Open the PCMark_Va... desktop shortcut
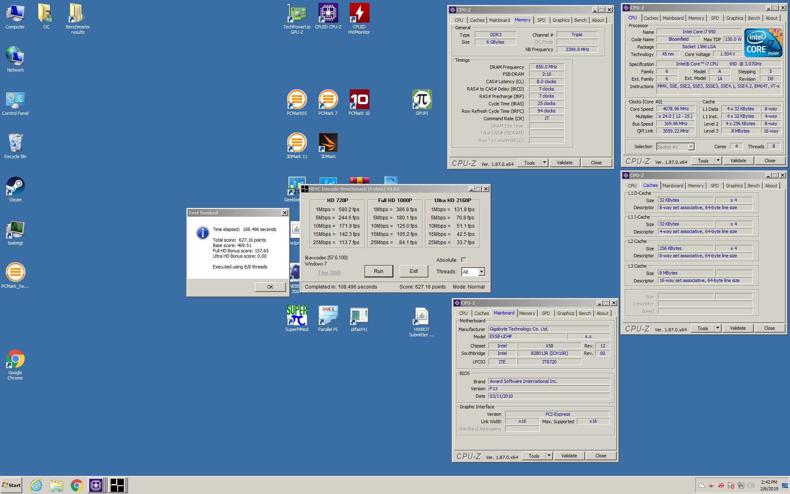This screenshot has height=494, width=790. pyautogui.click(x=15, y=275)
